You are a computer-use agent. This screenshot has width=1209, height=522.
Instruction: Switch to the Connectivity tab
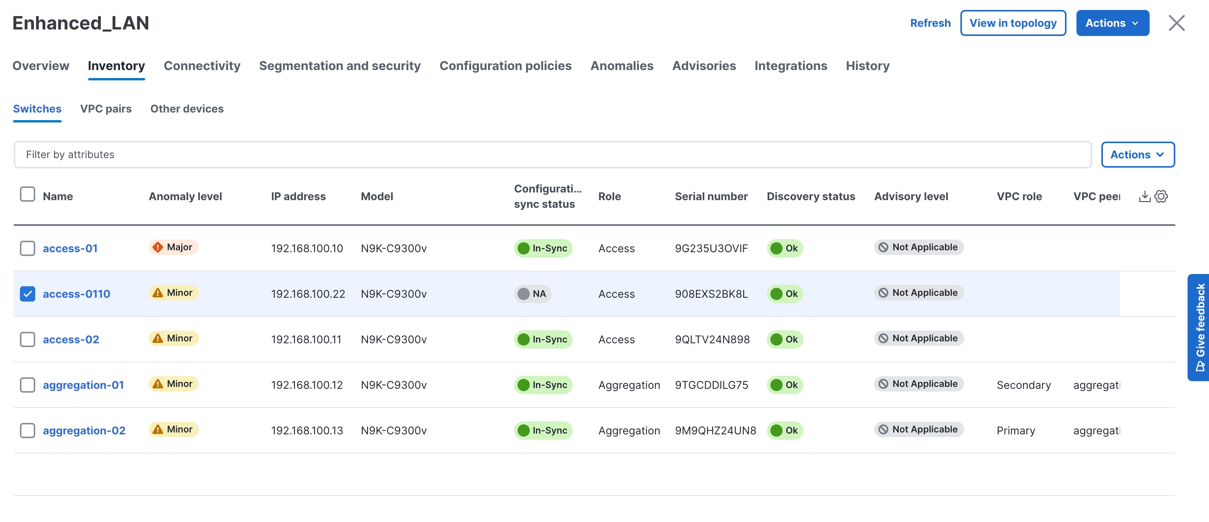202,66
